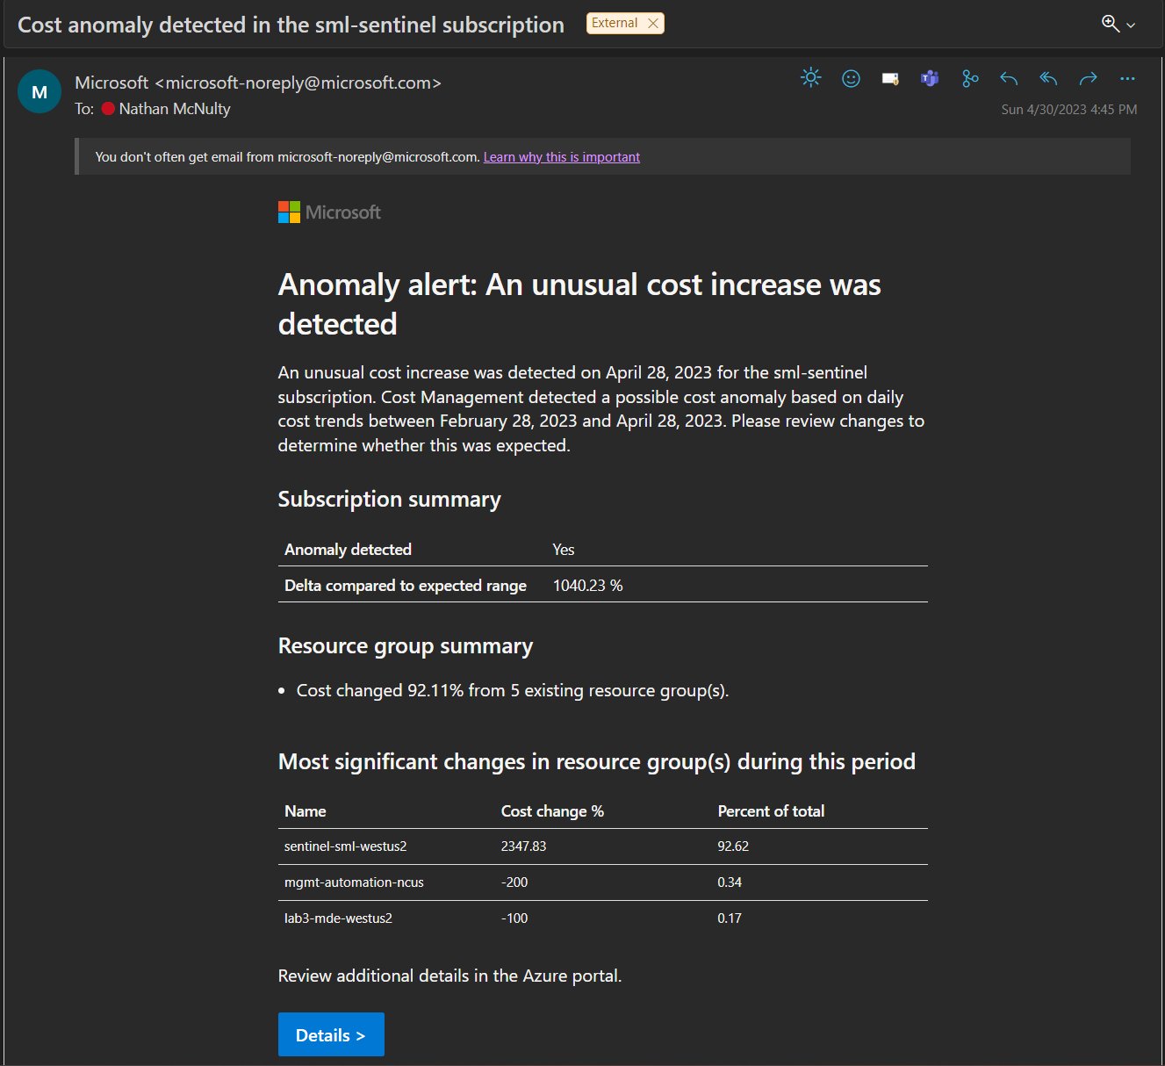Click 'Anomaly detected' row label

pyautogui.click(x=348, y=550)
